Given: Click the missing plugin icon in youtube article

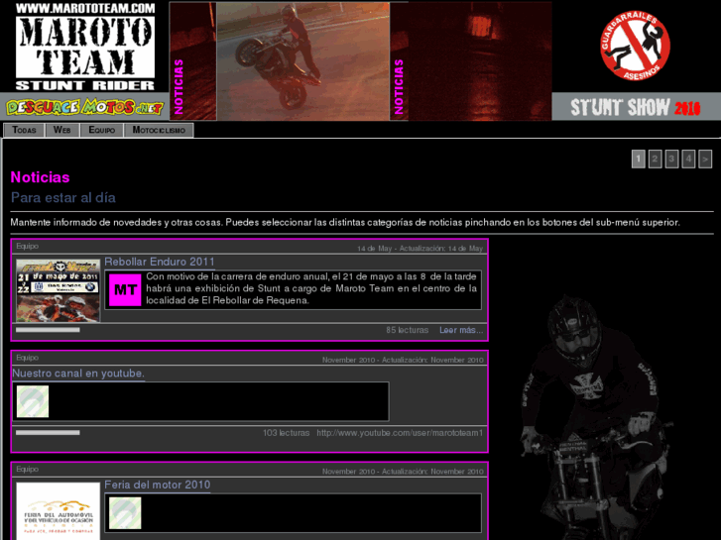Looking at the screenshot, I should point(33,401).
